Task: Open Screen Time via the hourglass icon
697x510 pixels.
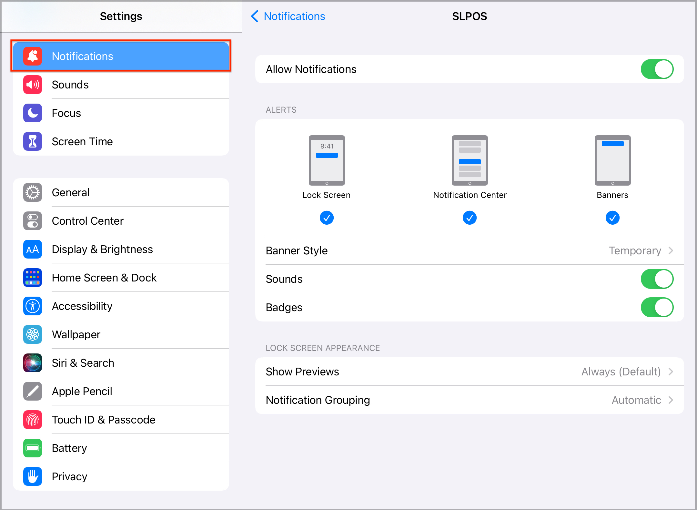Action: pos(33,141)
